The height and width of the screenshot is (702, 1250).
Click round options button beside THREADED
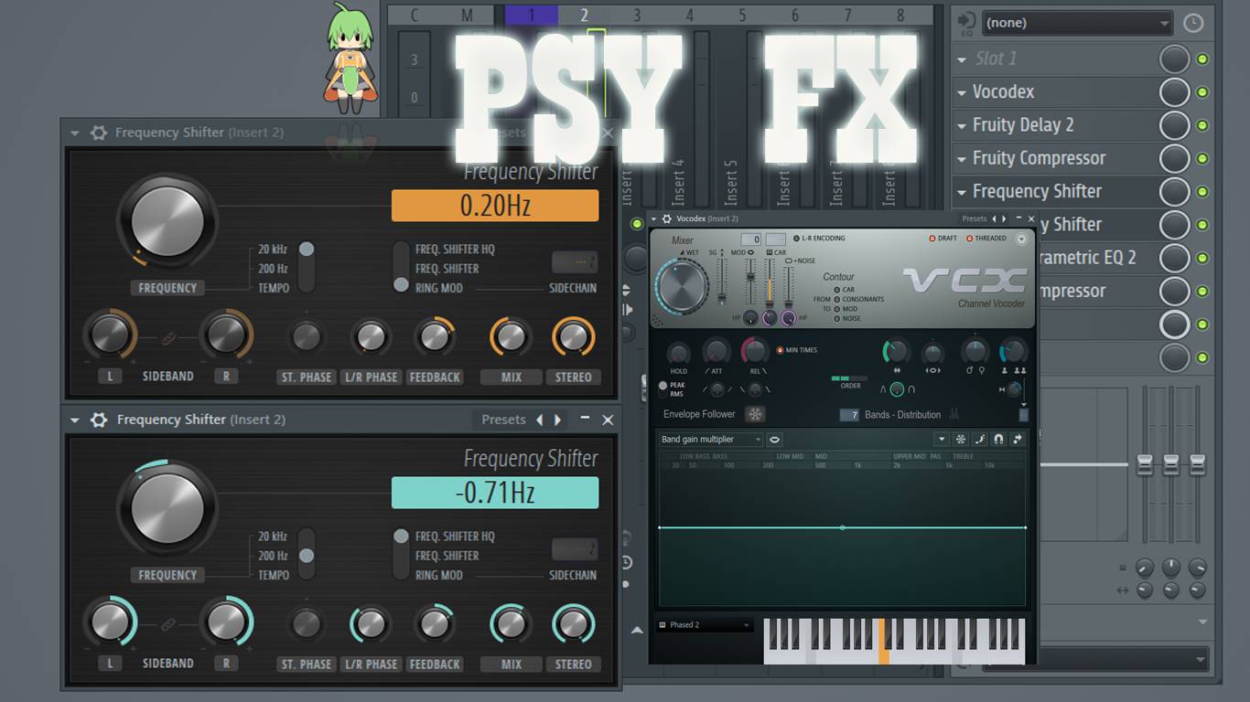[x=1022, y=239]
